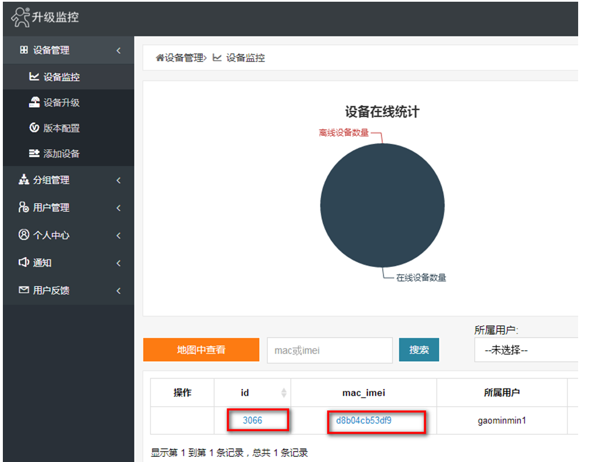Open device id 3066 link

253,420
